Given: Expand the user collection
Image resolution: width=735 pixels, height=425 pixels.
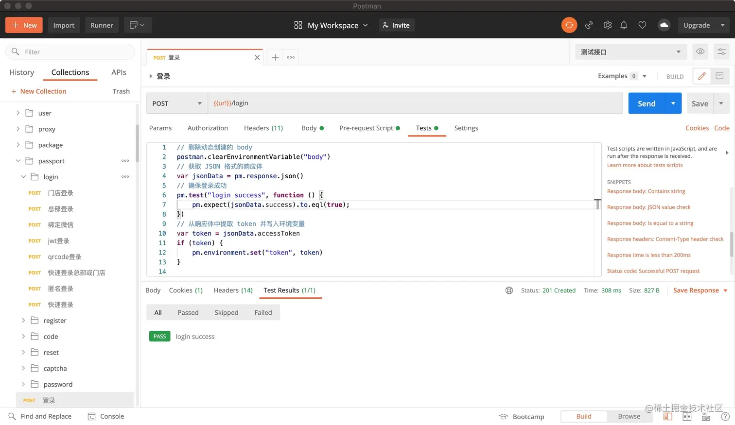Looking at the screenshot, I should [x=18, y=113].
